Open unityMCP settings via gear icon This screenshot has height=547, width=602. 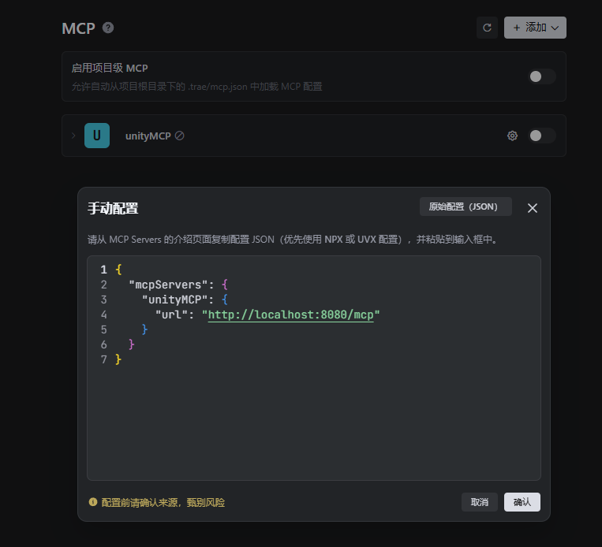click(x=512, y=136)
